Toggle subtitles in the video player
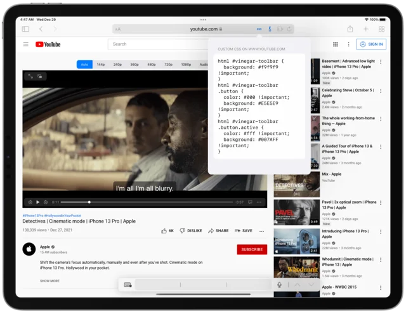This screenshot has height=314, width=406. pos(250,202)
